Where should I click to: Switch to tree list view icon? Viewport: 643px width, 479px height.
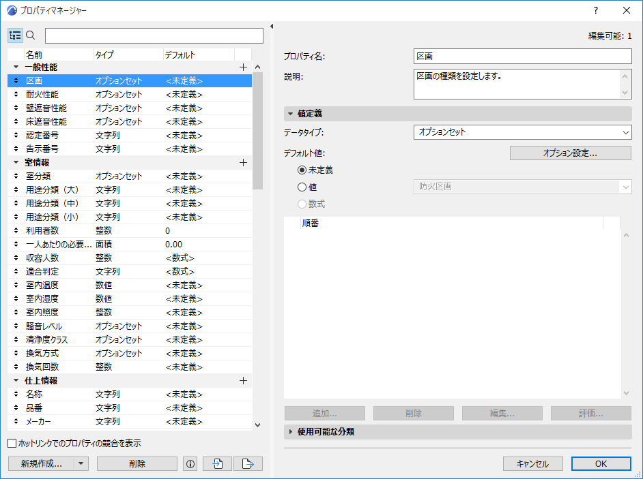15,35
